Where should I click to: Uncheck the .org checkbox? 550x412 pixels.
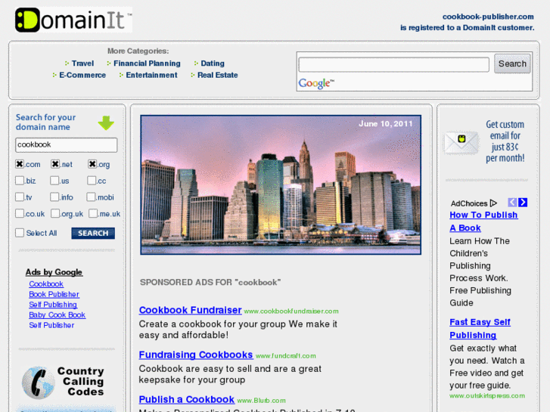tap(92, 164)
